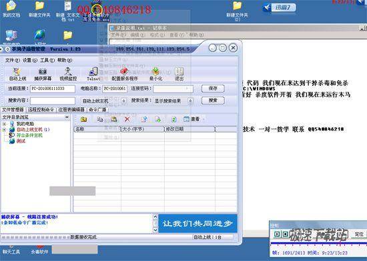This screenshot has height=261, width=367.
Task: Click the 退出 exit icon
Action: (179, 74)
